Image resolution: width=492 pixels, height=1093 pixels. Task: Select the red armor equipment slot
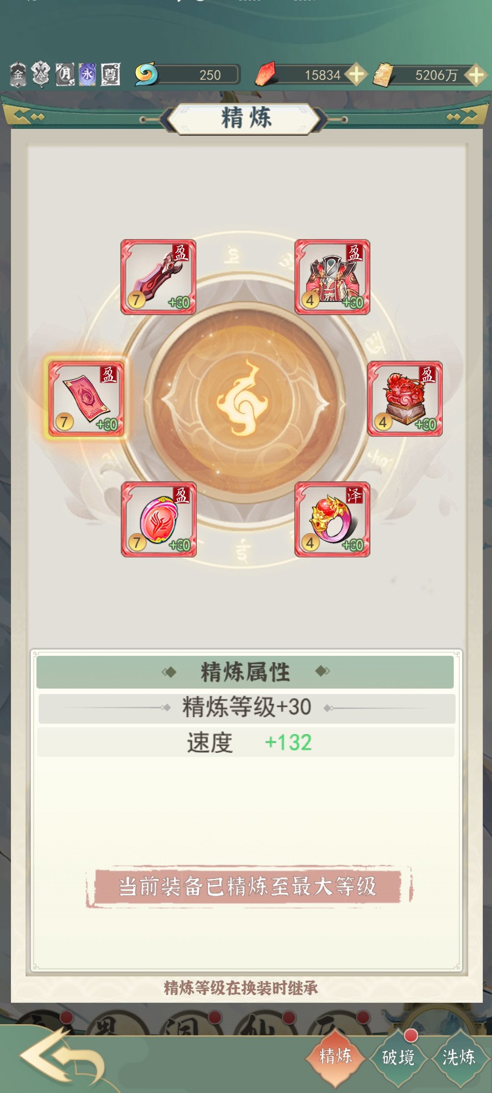(332, 277)
